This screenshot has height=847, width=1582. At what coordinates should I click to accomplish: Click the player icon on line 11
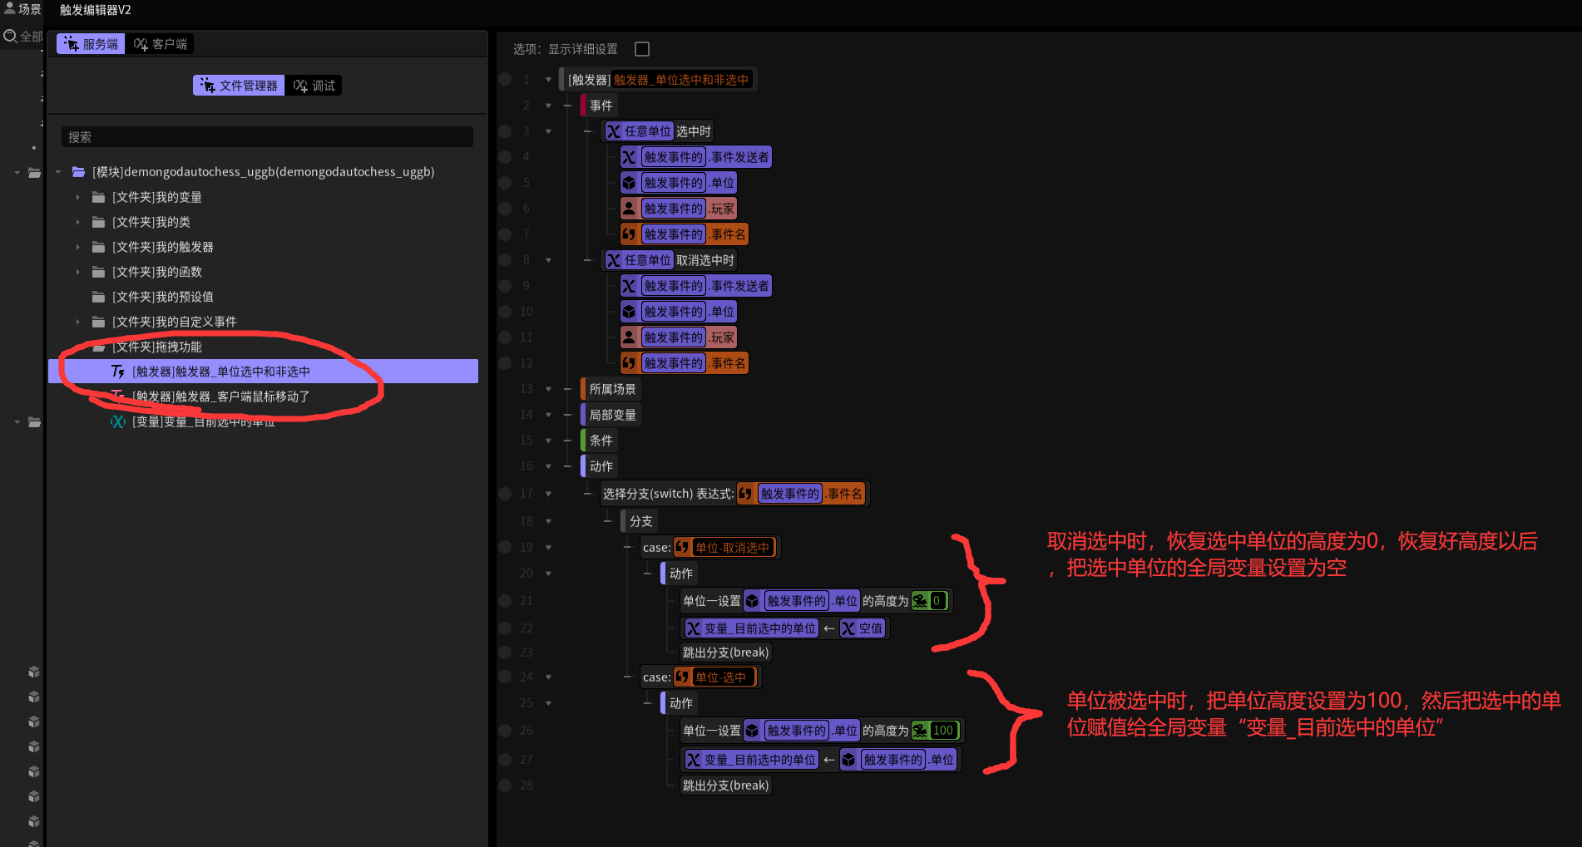click(x=630, y=337)
